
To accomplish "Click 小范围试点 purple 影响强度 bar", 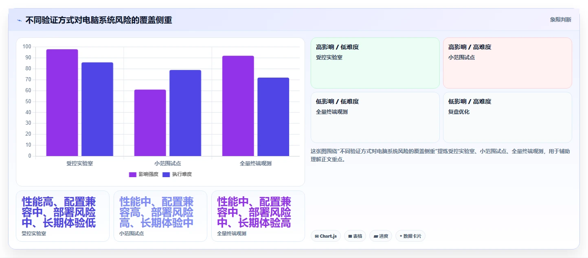I will coord(150,123).
